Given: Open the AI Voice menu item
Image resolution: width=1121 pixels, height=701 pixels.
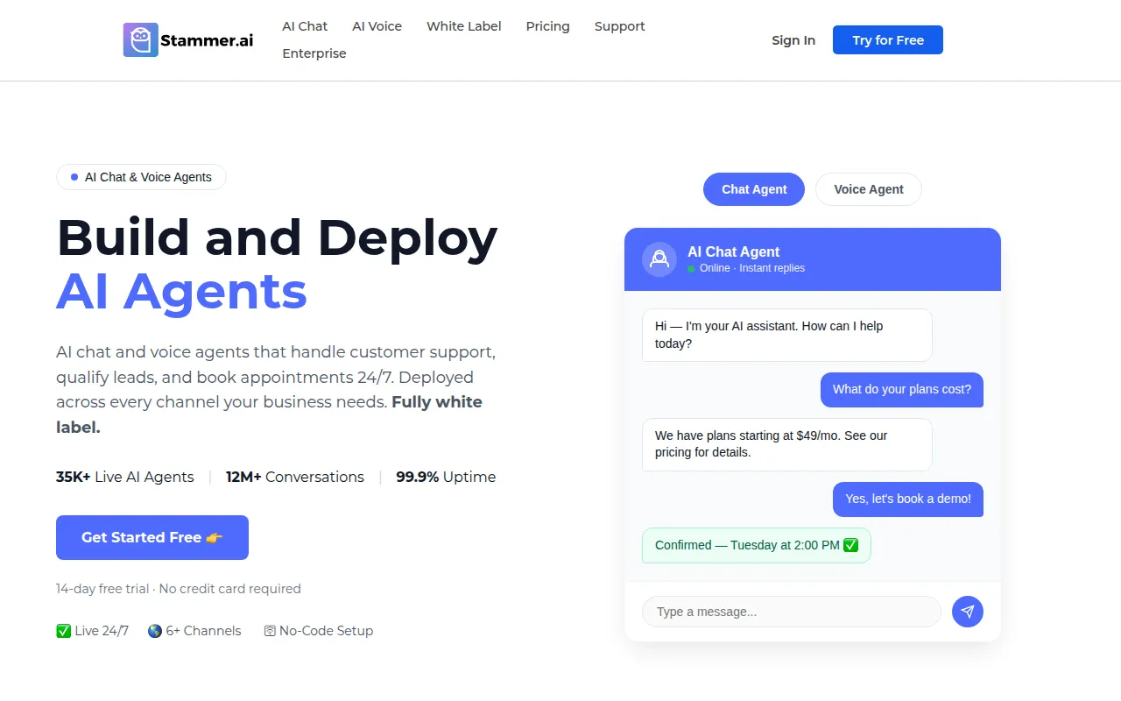Looking at the screenshot, I should coord(377,26).
